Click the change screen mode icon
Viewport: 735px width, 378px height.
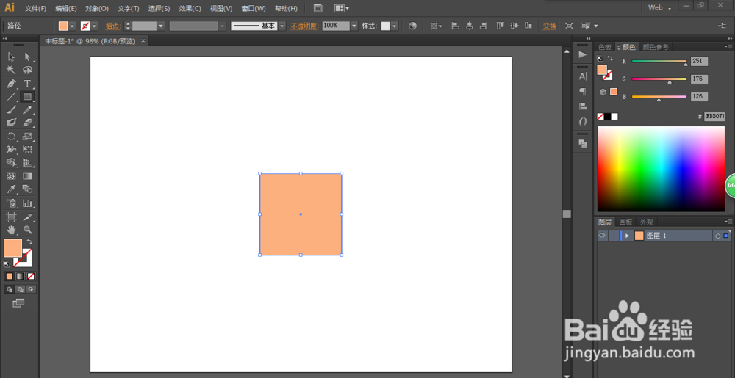tap(18, 304)
